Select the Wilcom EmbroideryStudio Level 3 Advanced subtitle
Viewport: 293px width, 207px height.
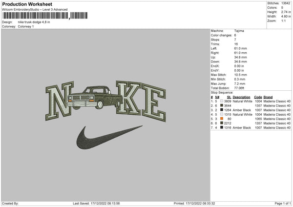point(35,10)
